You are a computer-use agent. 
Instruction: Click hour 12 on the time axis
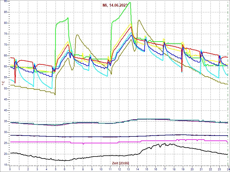pos(119,169)
